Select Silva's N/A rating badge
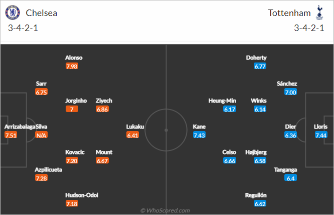334x215 pixels. [41, 135]
